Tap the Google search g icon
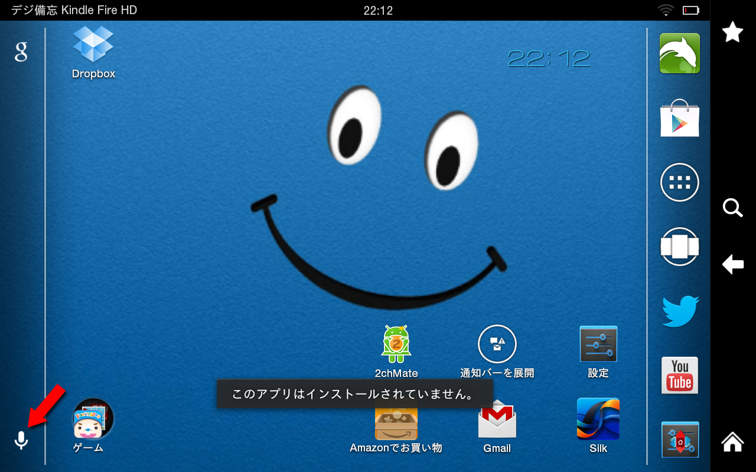Image resolution: width=756 pixels, height=472 pixels. [21, 52]
